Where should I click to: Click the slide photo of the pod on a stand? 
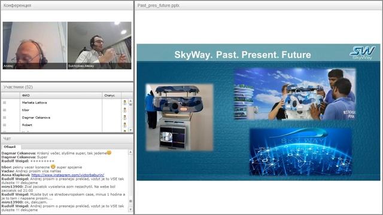tap(180, 117)
